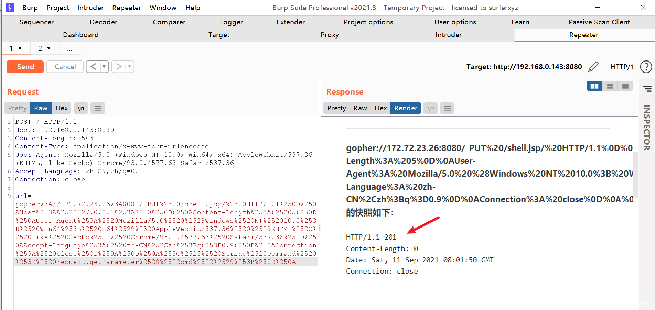The height and width of the screenshot is (310, 655).
Task: Open Inspector panel settings lines icon
Action: tap(647, 89)
